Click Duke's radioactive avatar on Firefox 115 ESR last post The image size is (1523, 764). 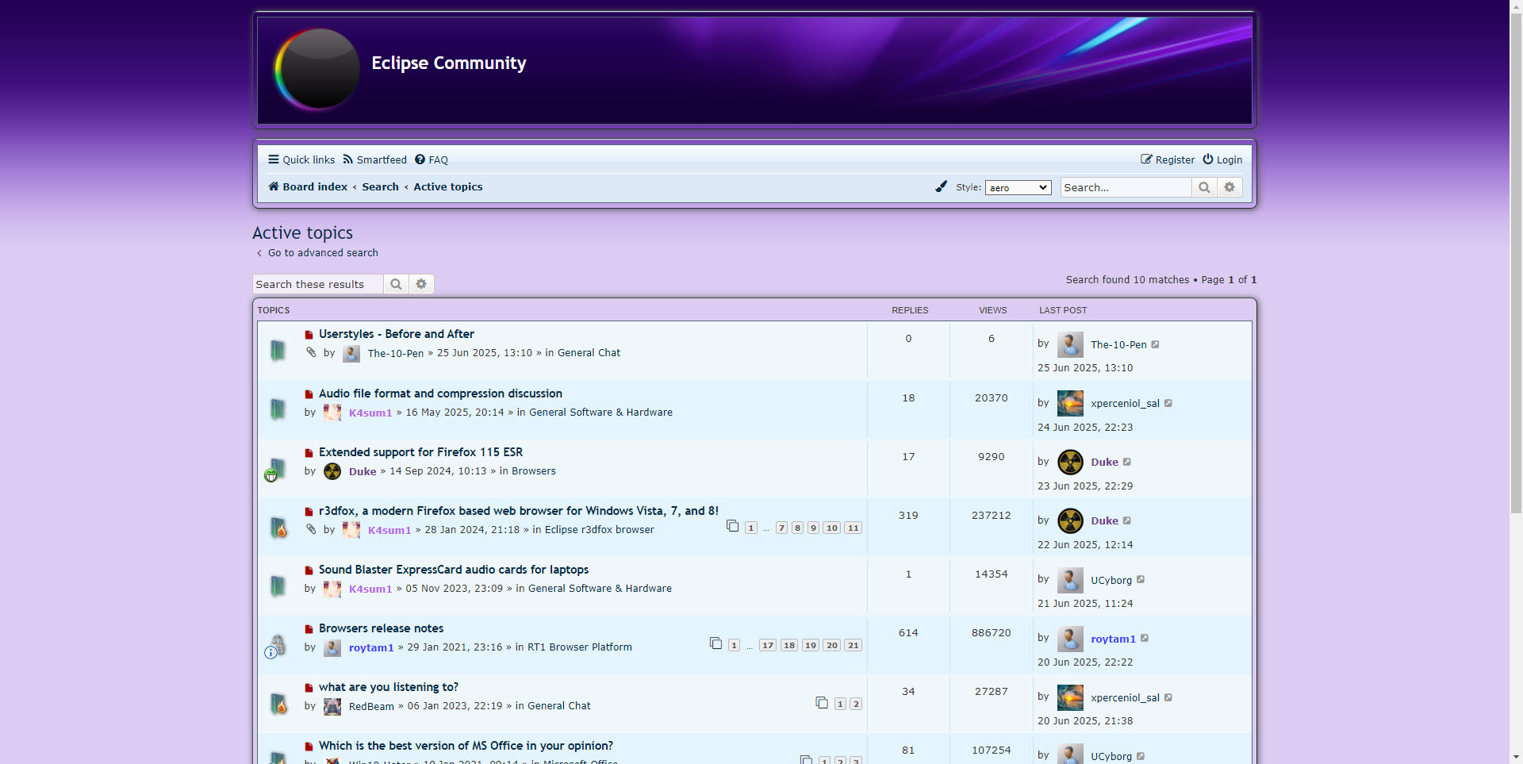click(1070, 462)
